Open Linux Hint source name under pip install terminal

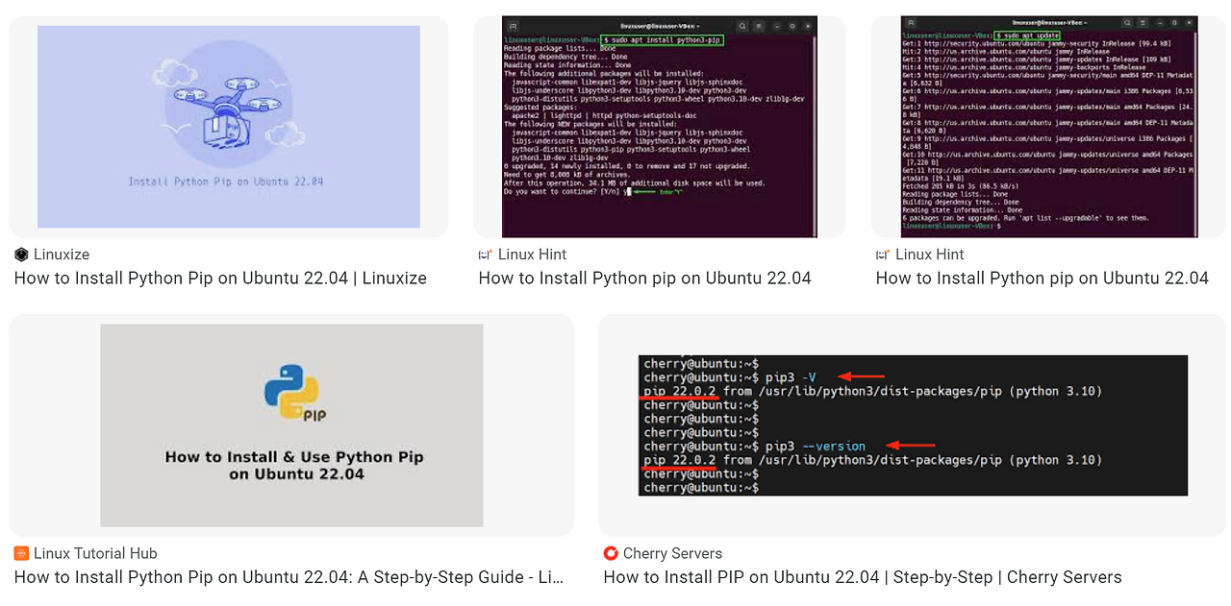click(532, 255)
